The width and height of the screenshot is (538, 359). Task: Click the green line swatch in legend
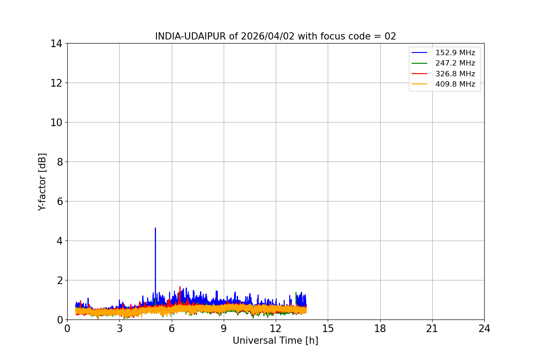[x=420, y=63]
